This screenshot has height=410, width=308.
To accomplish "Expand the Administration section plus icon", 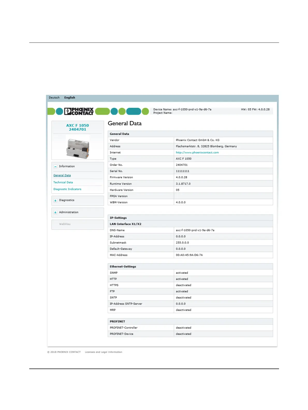I will click(55, 213).
